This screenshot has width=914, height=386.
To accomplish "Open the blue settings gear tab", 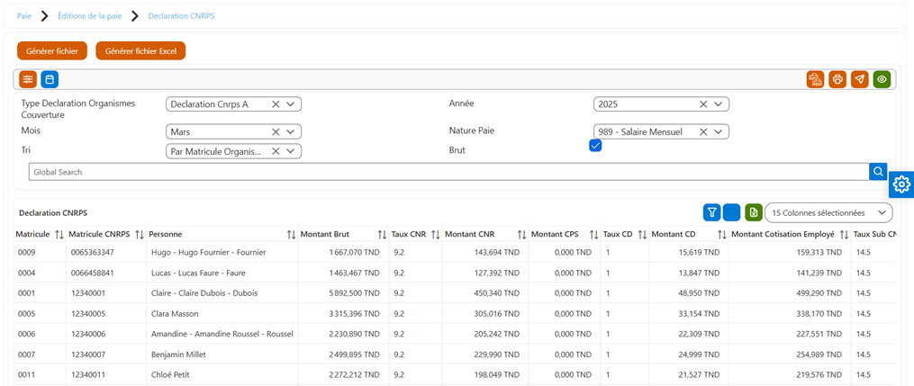I will (x=901, y=184).
